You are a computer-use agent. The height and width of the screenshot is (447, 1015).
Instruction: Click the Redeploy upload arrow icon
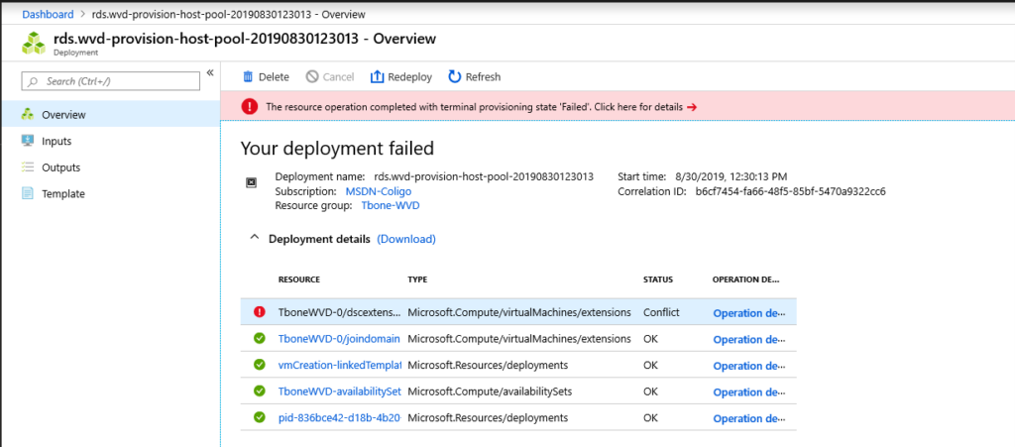[378, 77]
